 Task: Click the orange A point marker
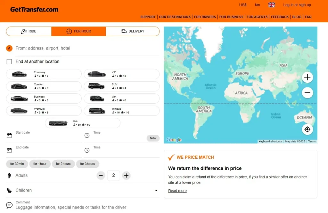click(9, 48)
